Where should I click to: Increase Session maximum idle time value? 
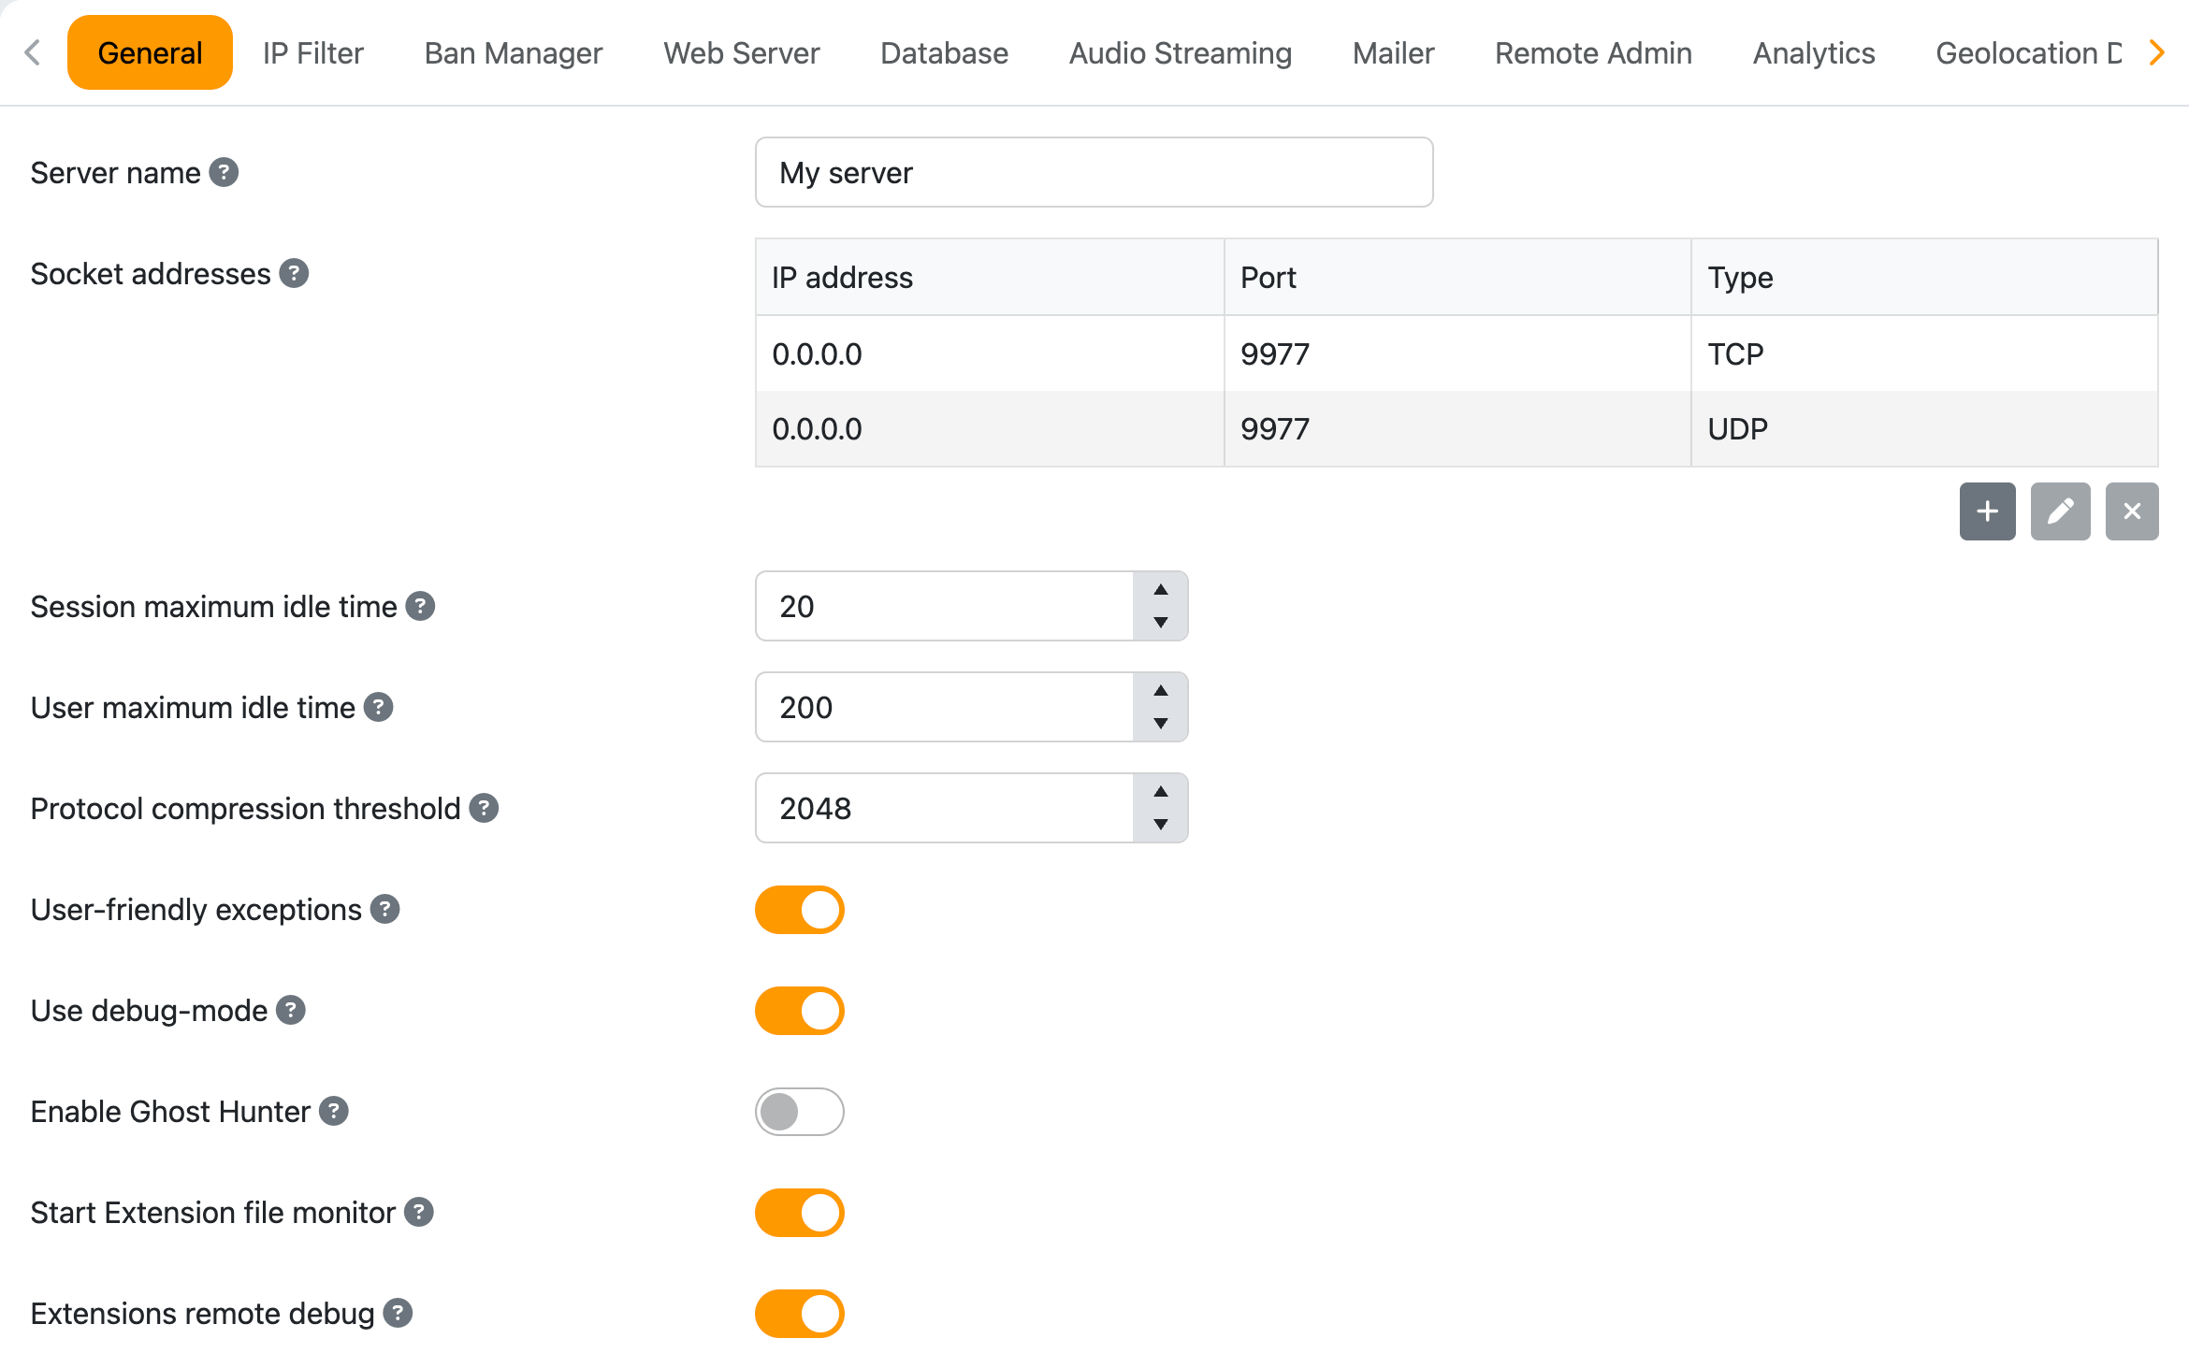(1160, 590)
